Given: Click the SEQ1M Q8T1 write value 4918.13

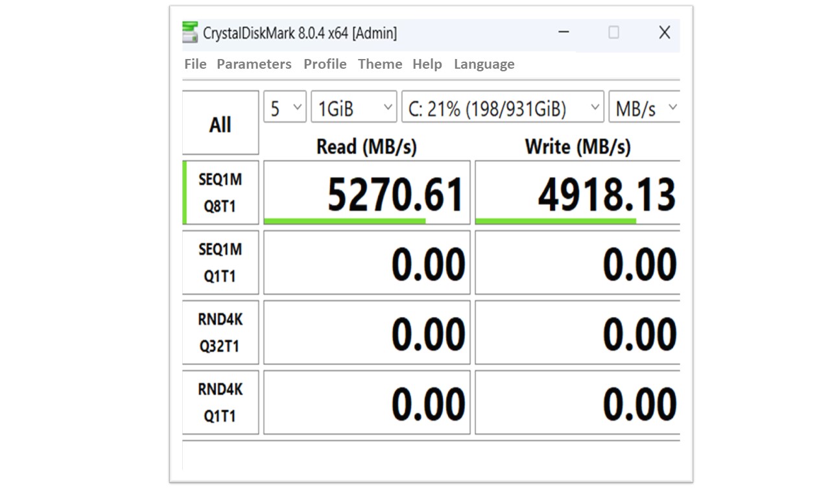Looking at the screenshot, I should click(578, 193).
